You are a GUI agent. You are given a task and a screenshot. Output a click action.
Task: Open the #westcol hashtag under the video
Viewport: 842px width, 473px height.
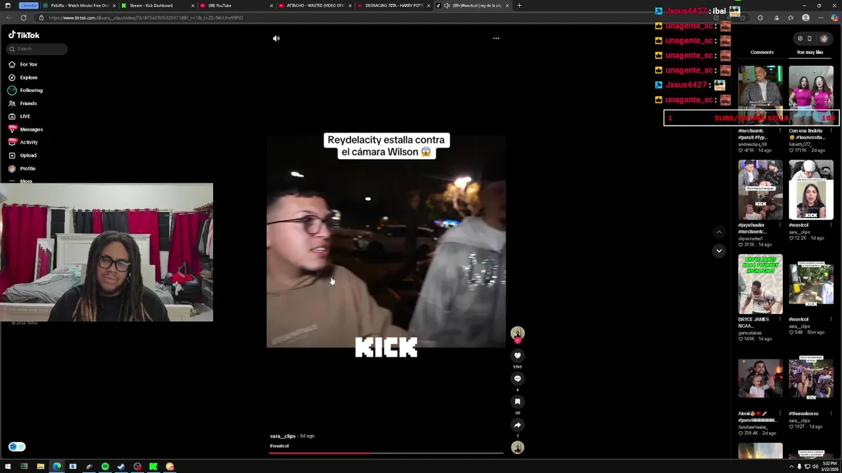coord(279,446)
